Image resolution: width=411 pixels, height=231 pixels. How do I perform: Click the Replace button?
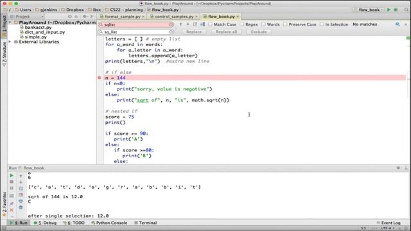pyautogui.click(x=194, y=31)
